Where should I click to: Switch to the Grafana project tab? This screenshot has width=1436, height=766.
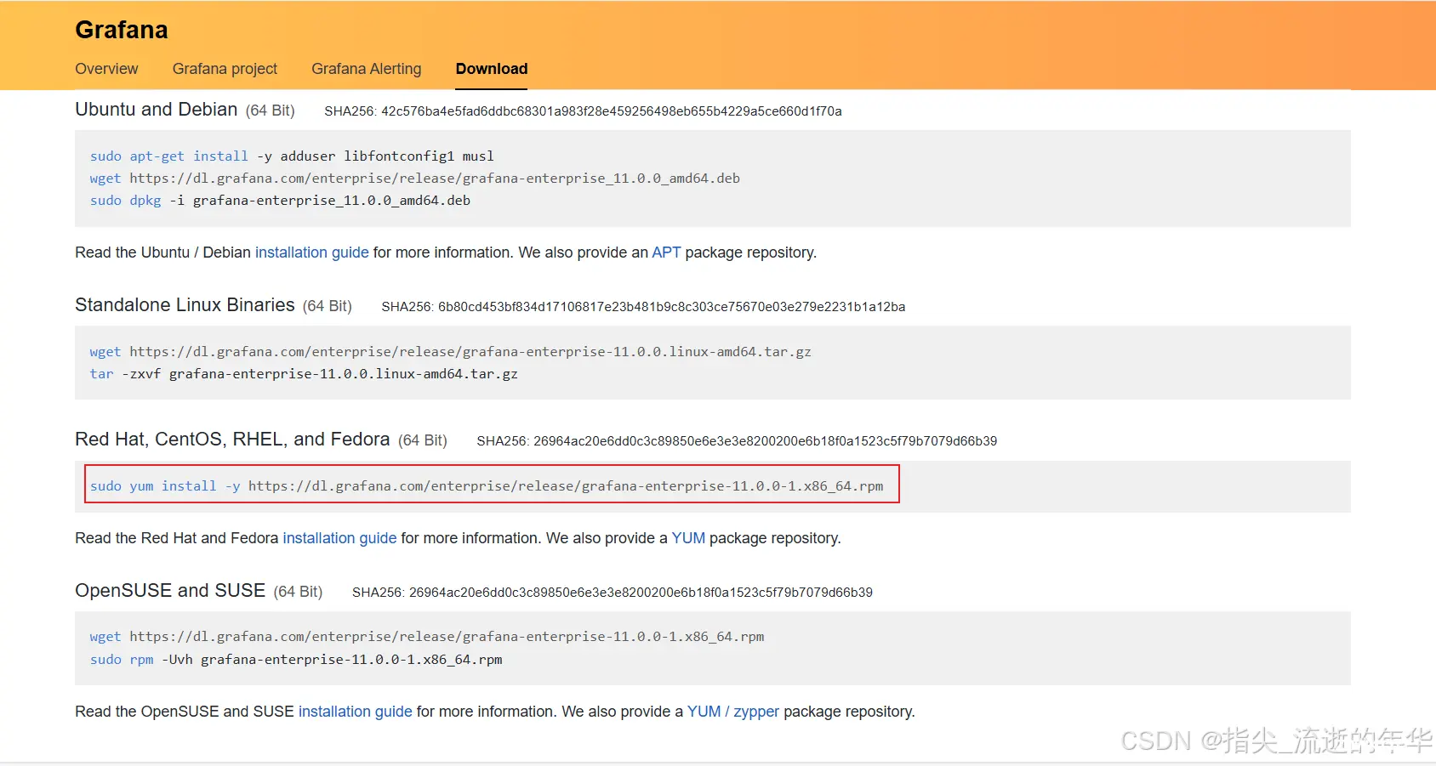click(225, 69)
